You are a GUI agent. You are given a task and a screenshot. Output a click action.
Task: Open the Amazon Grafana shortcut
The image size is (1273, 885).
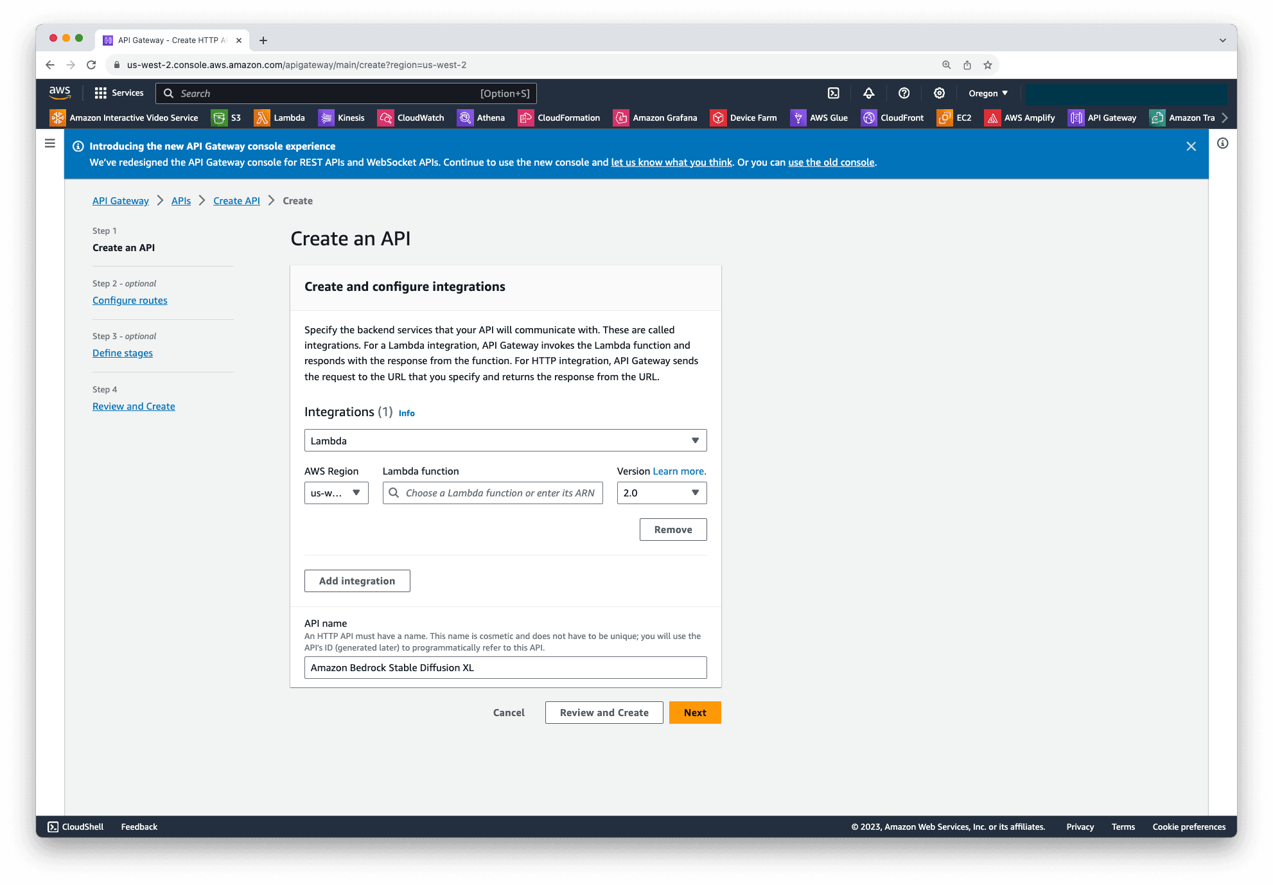[655, 118]
